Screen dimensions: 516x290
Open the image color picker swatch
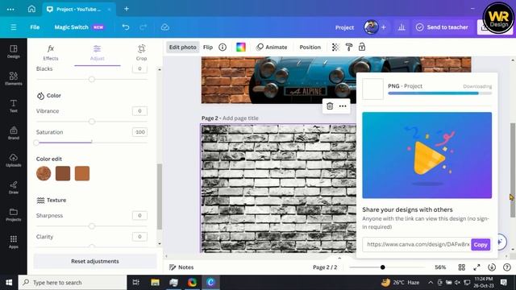[241, 47]
